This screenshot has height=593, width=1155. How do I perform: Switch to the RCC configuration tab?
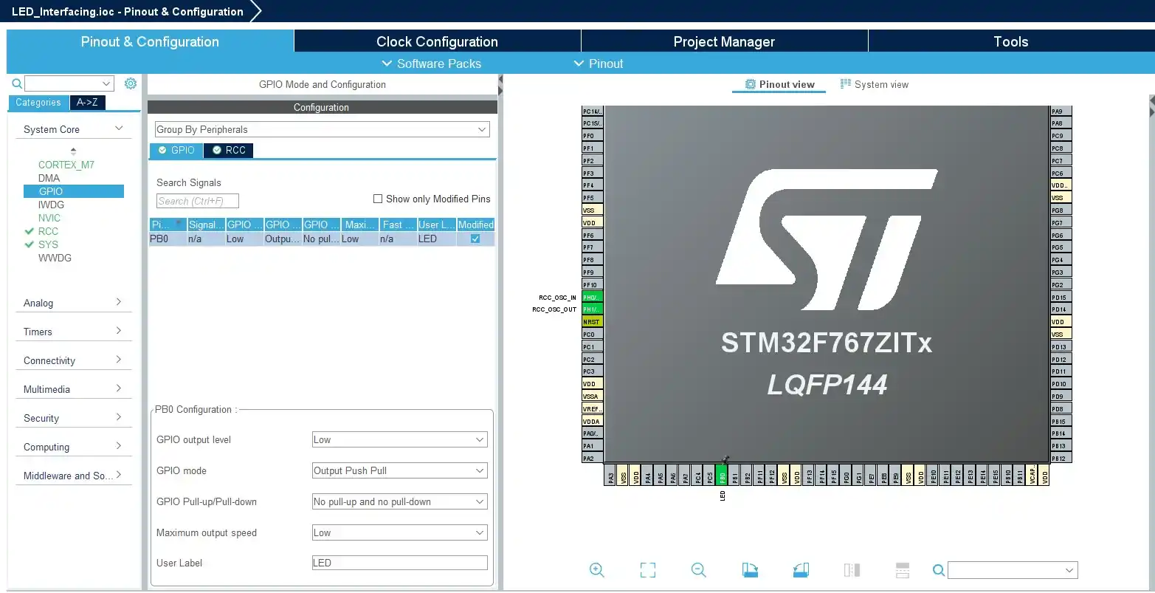[x=229, y=150]
